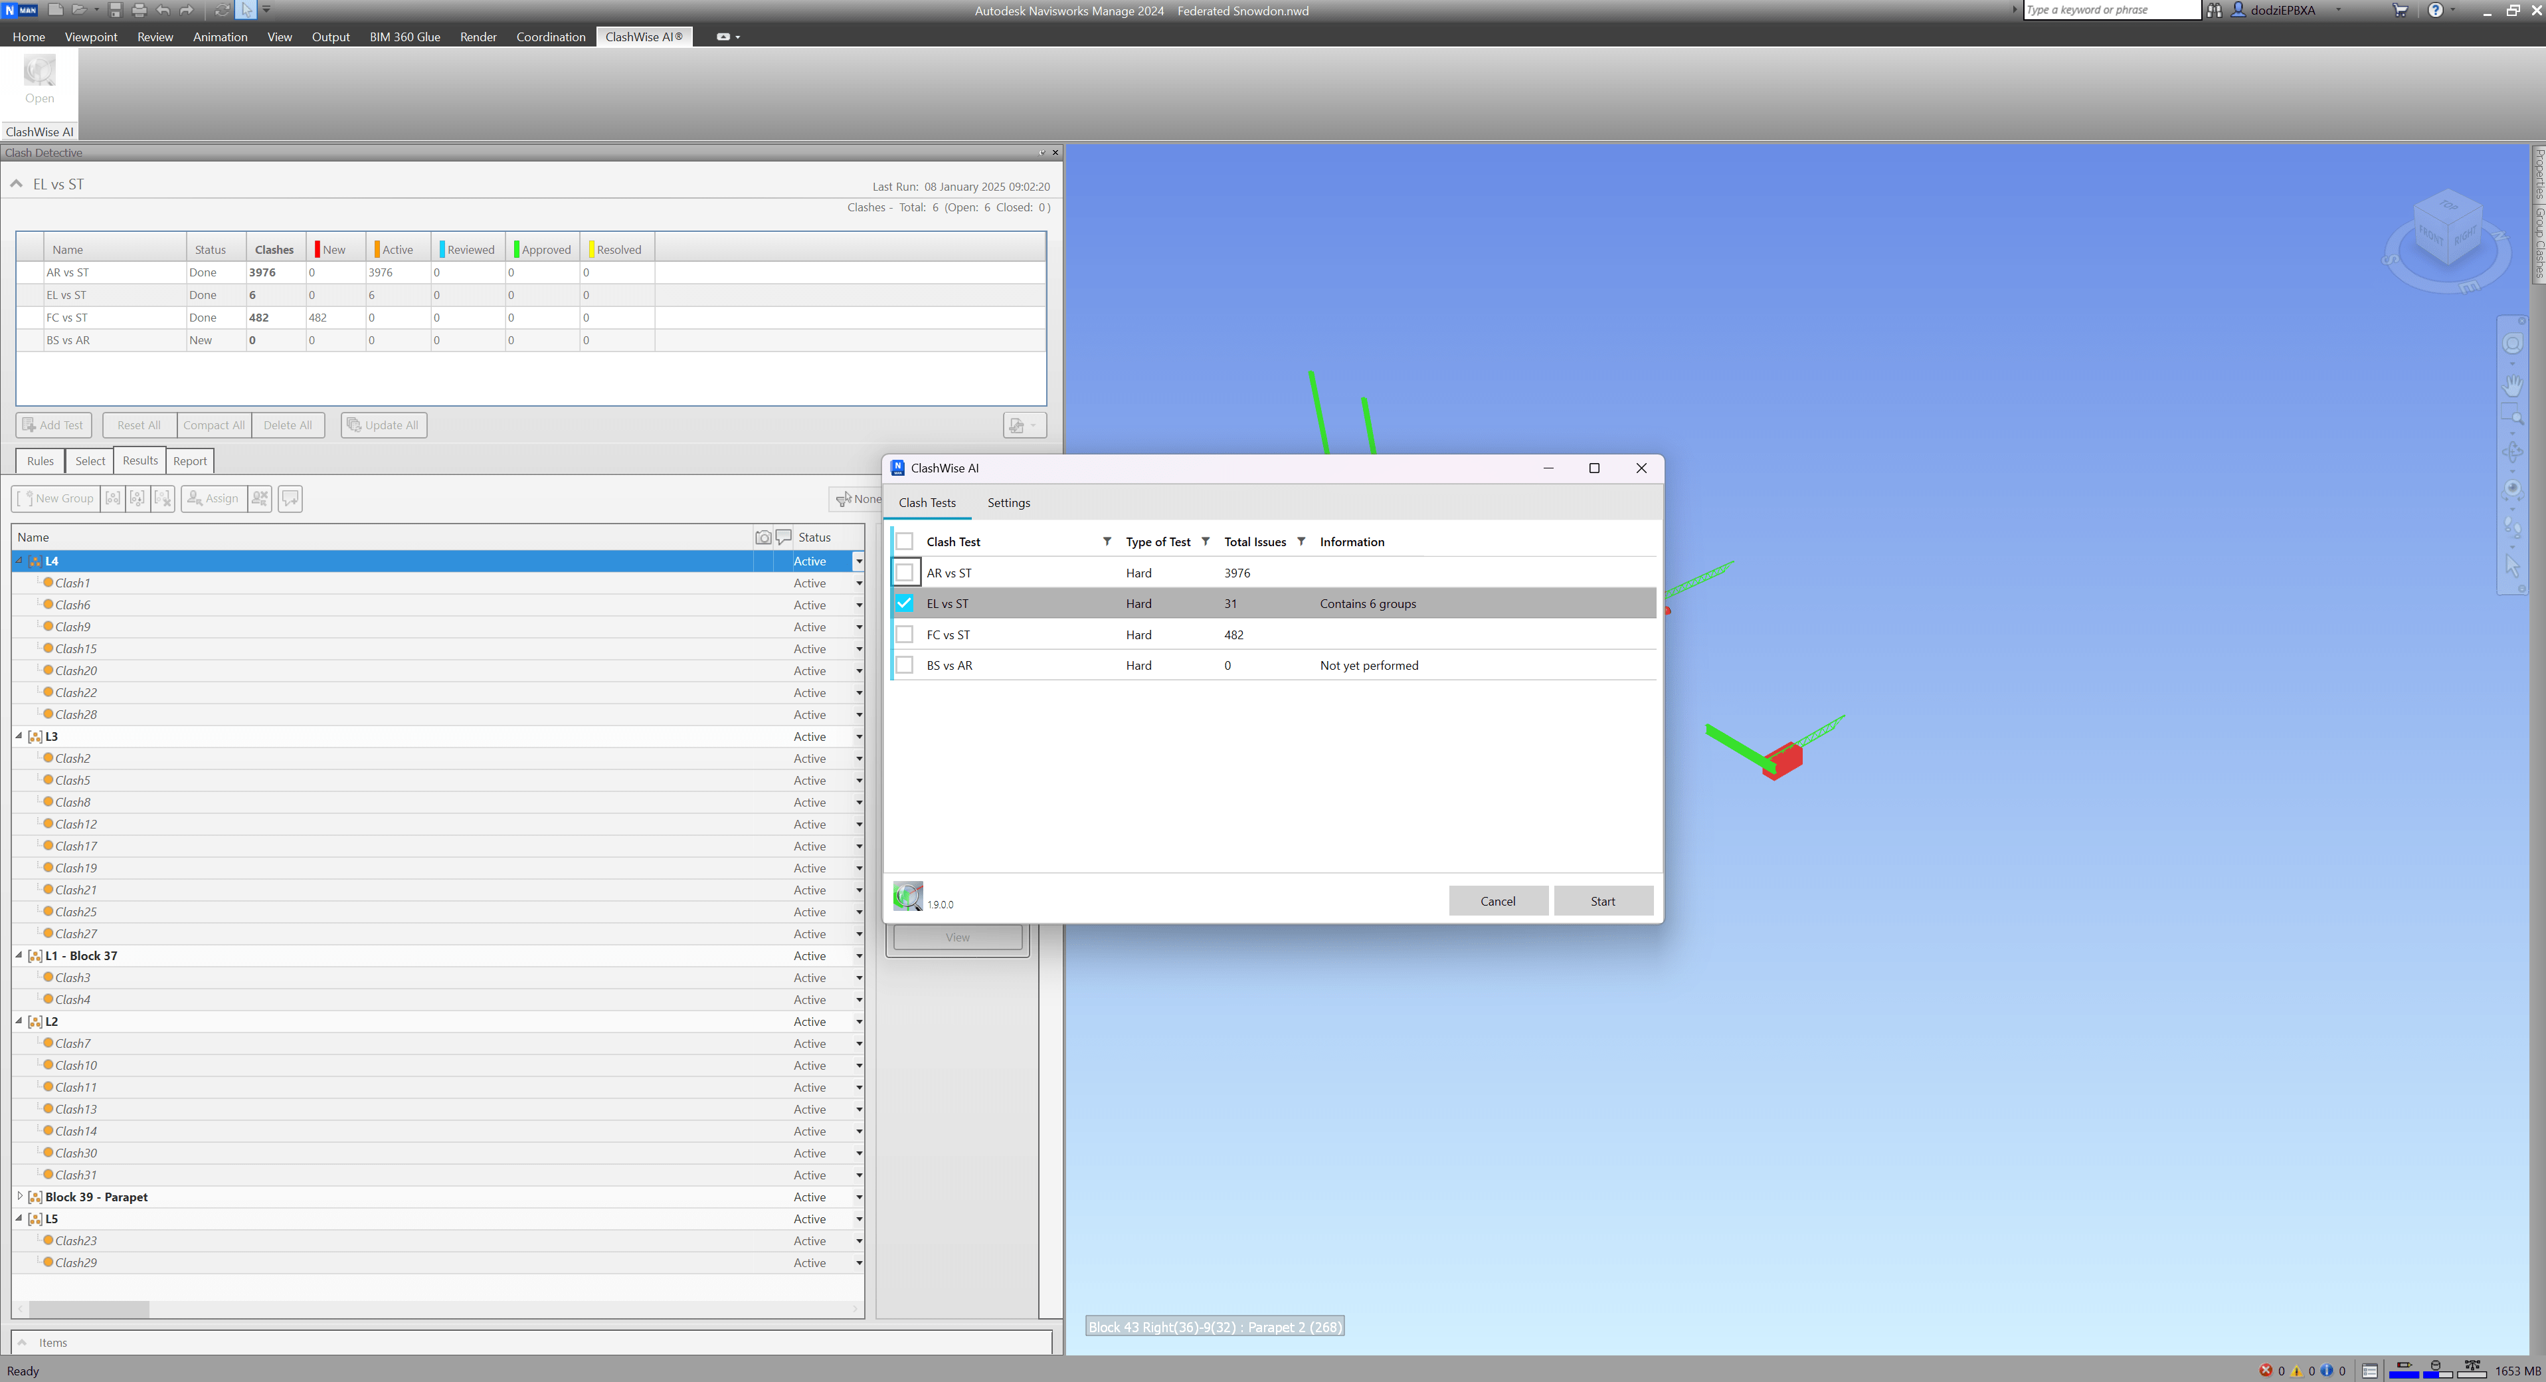
Task: Click the Cancel button
Action: pos(1497,900)
